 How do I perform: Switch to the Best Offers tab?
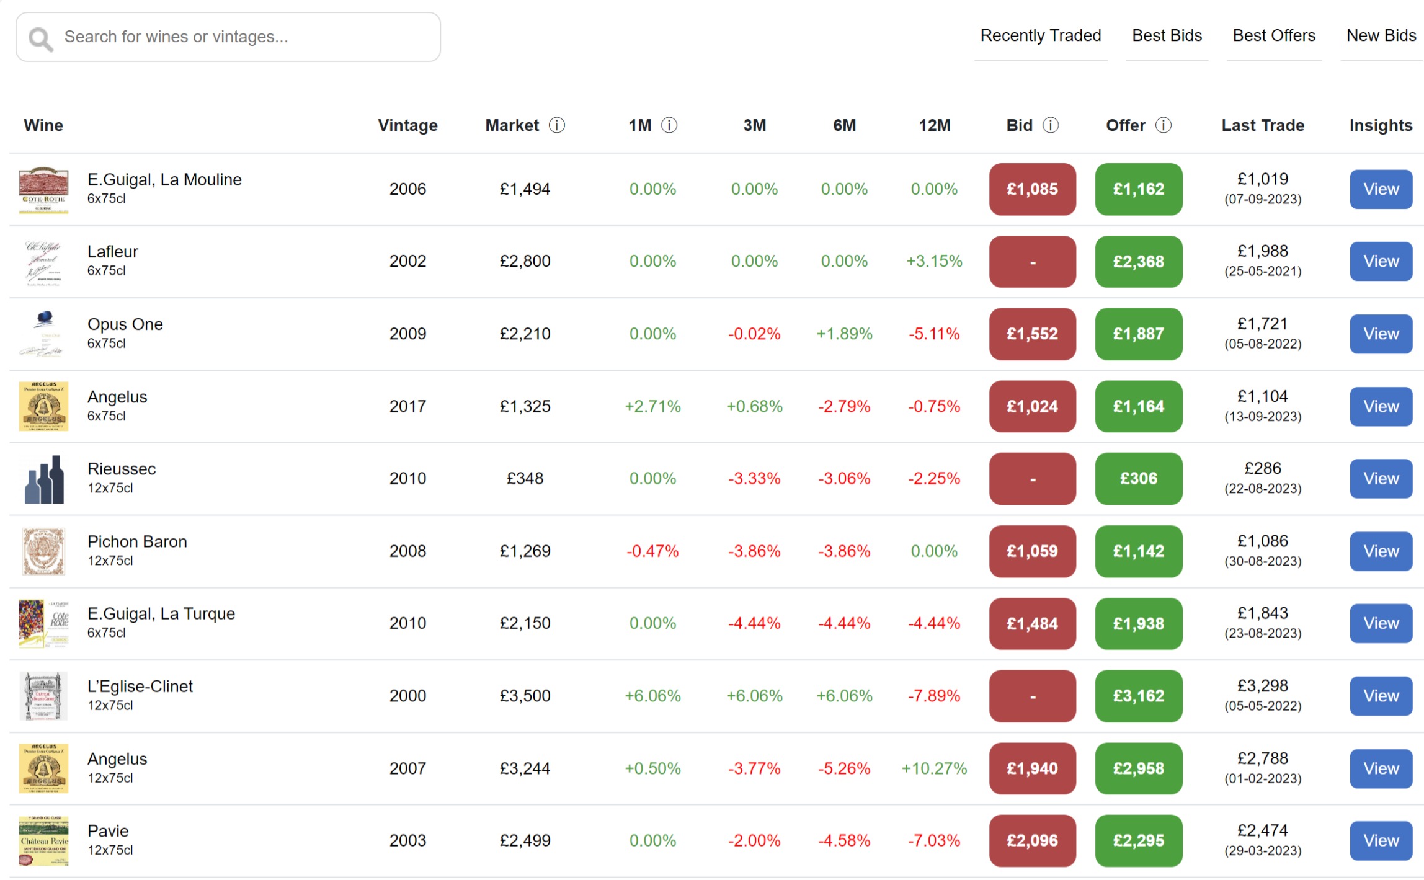coord(1274,36)
